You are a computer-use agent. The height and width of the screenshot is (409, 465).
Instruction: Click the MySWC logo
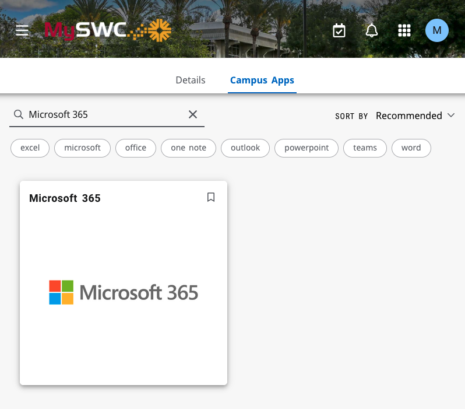pos(108,30)
